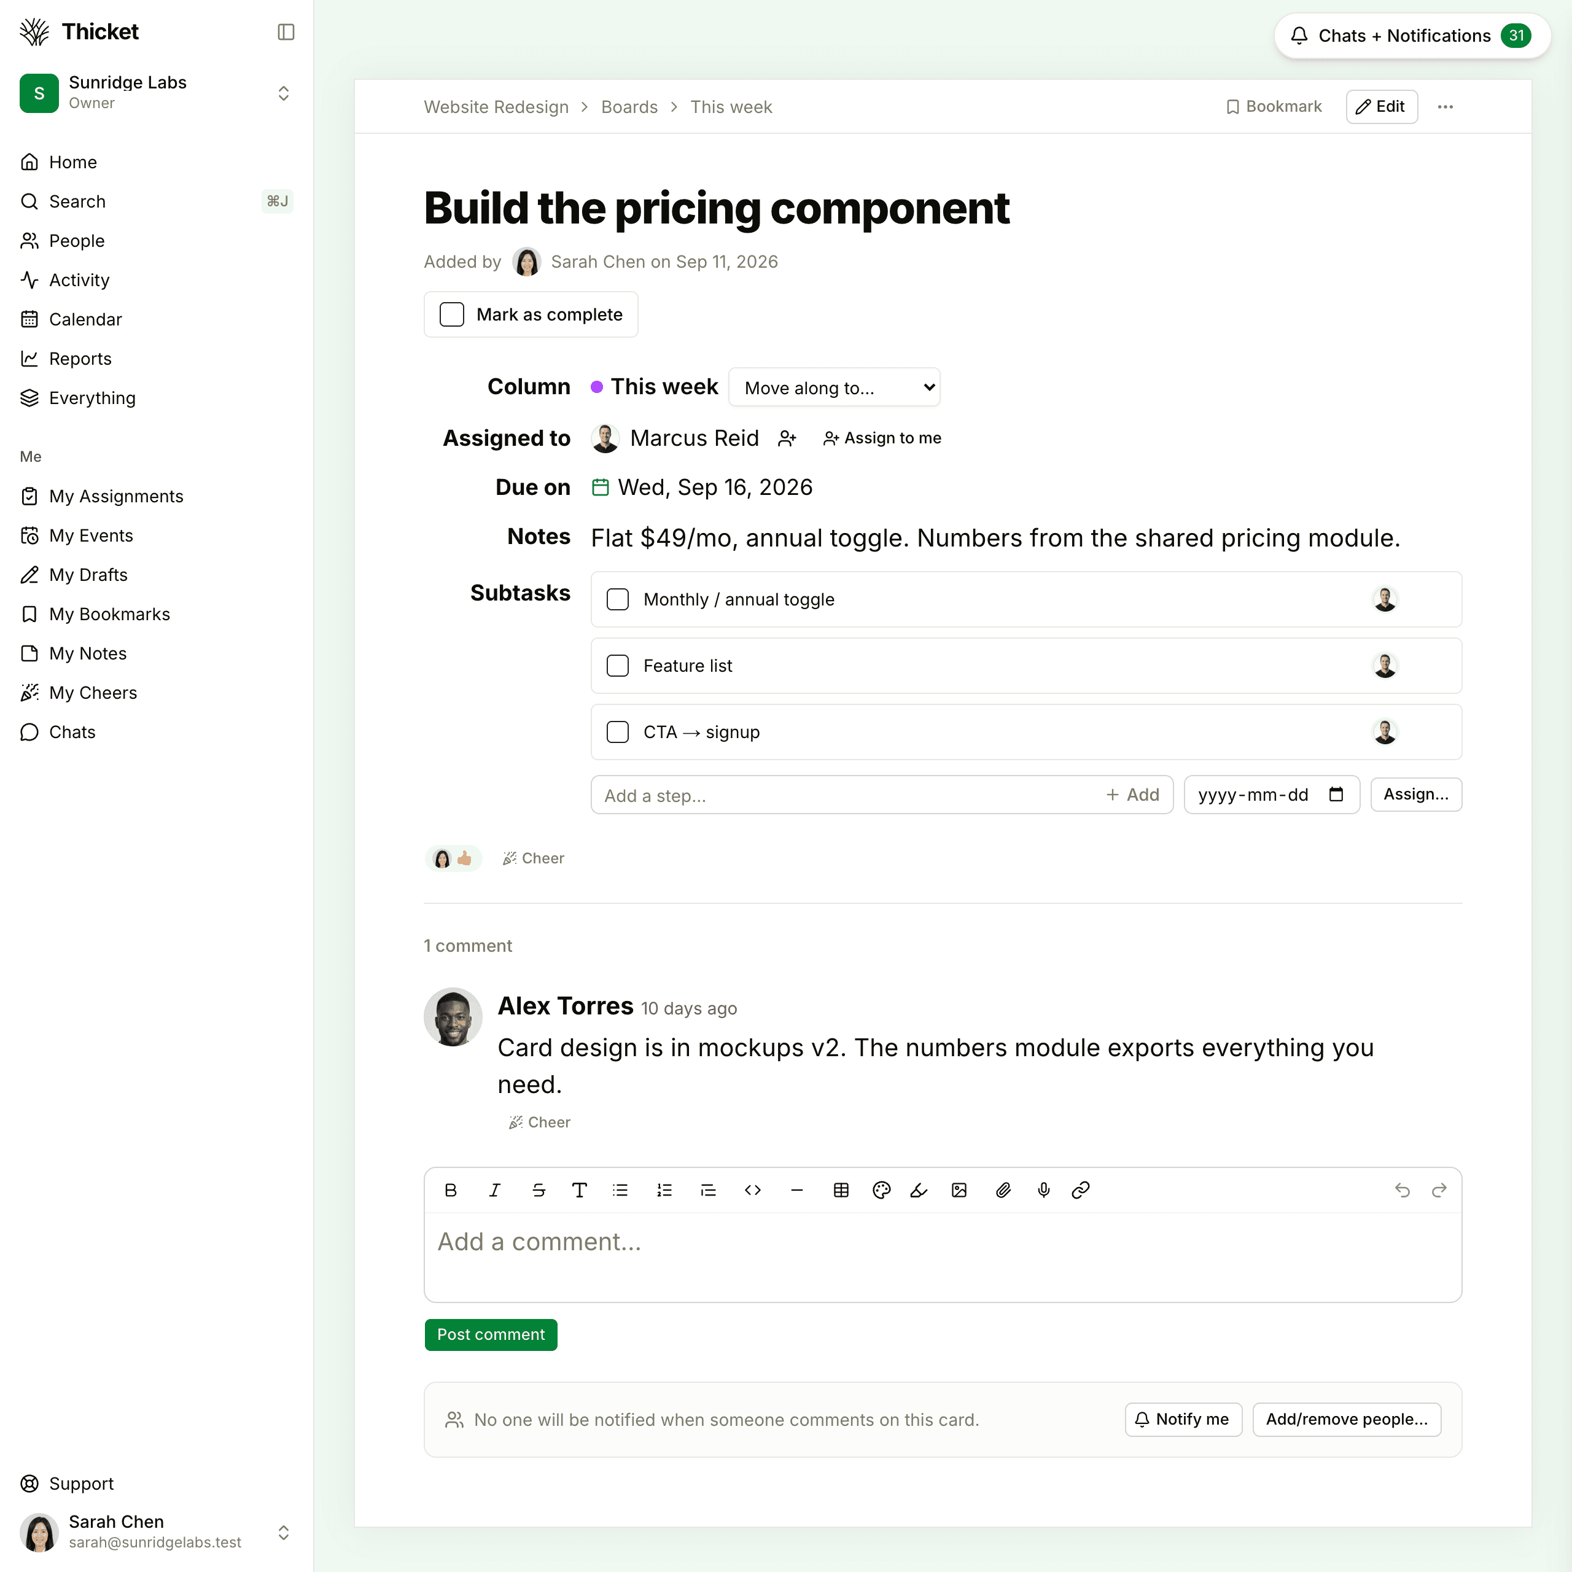Check the Monthly / annual toggle subtask
Viewport: 1572px width, 1572px height.
click(x=618, y=600)
